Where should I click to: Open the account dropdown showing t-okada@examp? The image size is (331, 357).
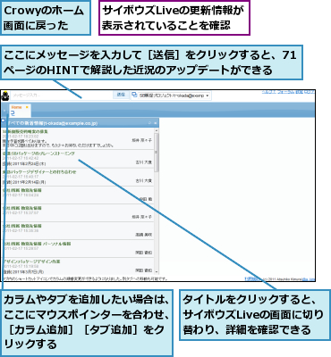click(175, 95)
